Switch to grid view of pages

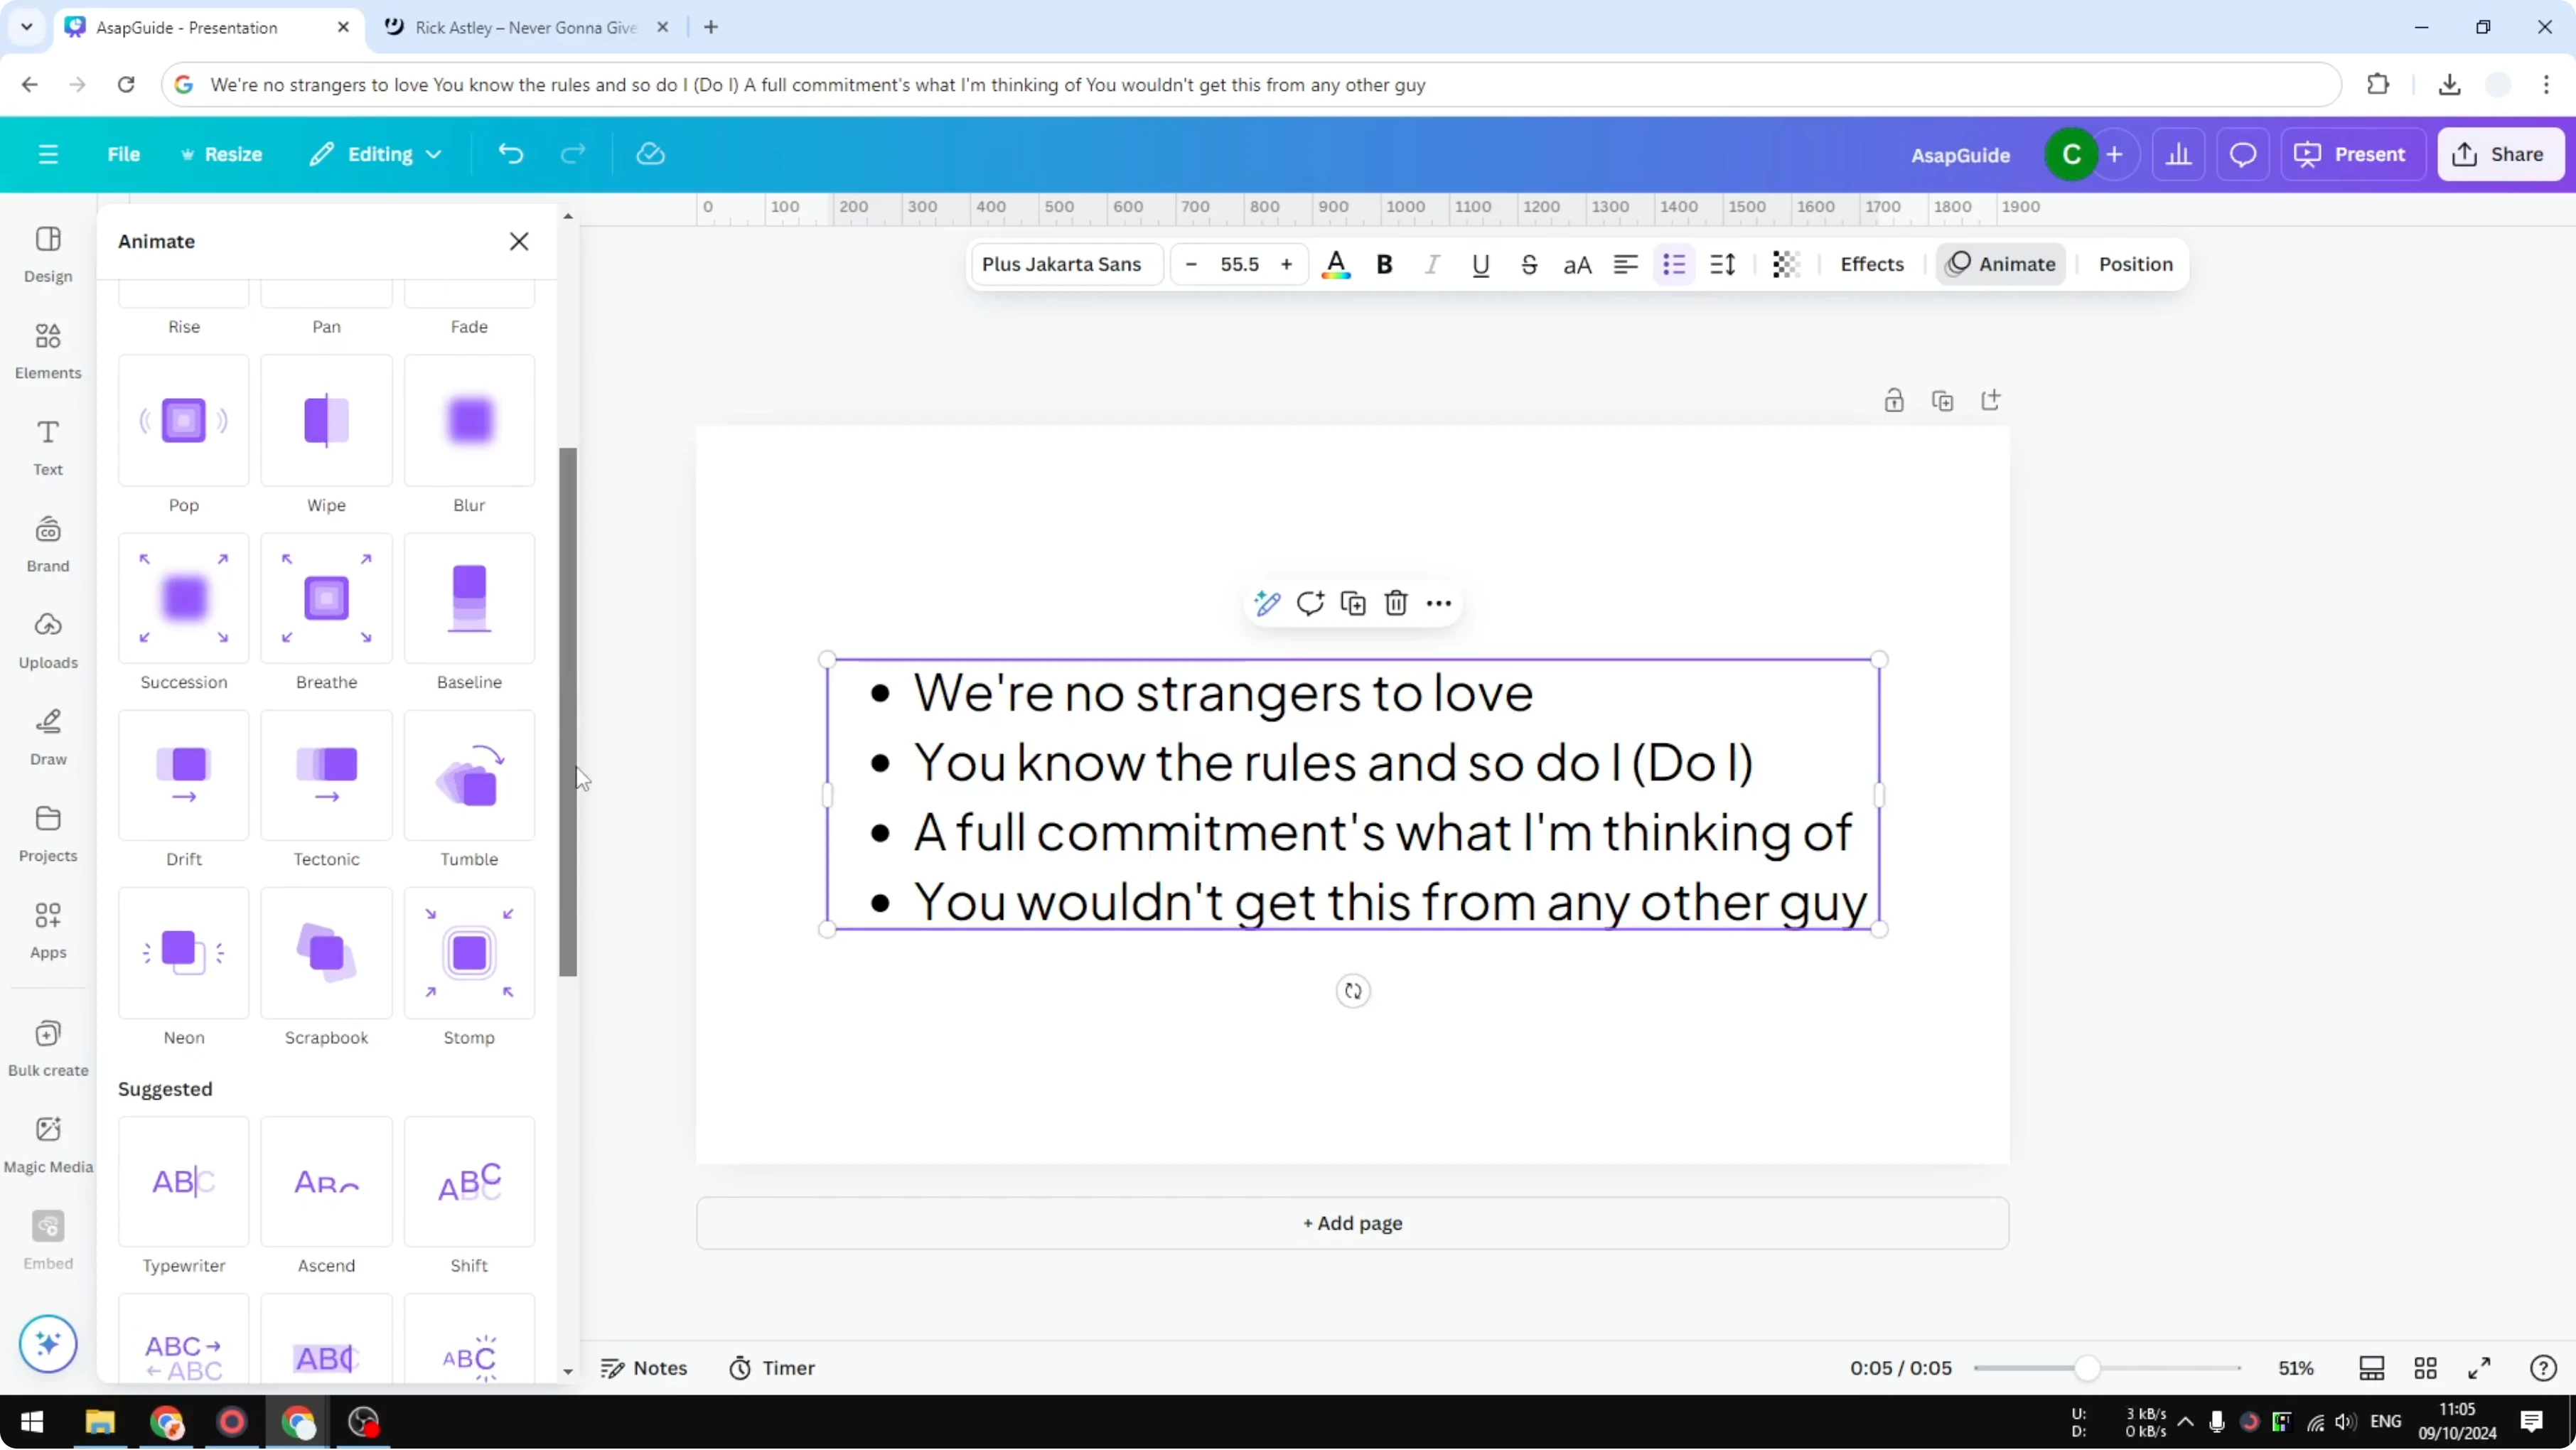click(x=2426, y=1369)
